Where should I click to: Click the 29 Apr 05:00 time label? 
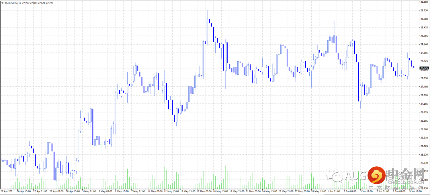click(x=57, y=191)
